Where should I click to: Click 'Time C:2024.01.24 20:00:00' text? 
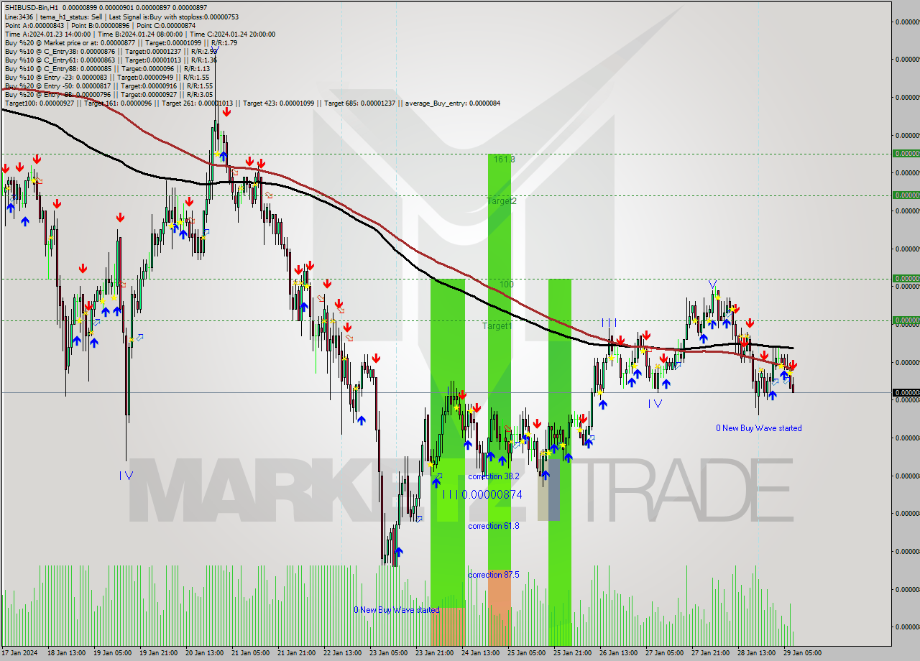[232, 34]
